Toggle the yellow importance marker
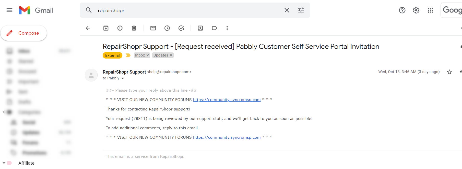This screenshot has width=462, height=169. pyautogui.click(x=128, y=55)
